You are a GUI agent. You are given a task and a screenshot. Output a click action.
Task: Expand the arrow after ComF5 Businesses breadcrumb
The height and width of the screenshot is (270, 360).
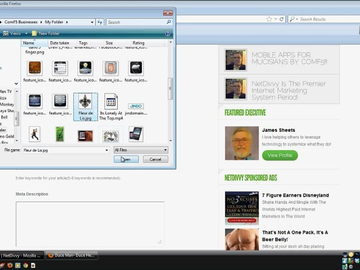[41, 22]
